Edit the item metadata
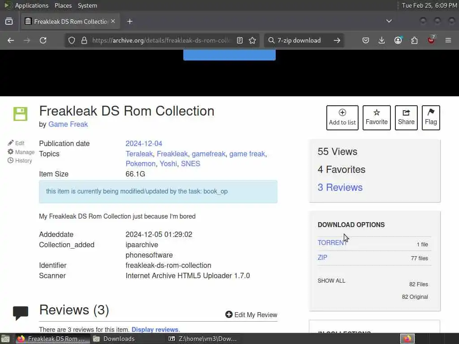This screenshot has width=459, height=344. click(x=16, y=143)
